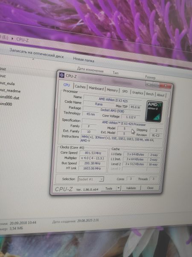Select the file 'ins000.dat' in Explorer

point(9,98)
